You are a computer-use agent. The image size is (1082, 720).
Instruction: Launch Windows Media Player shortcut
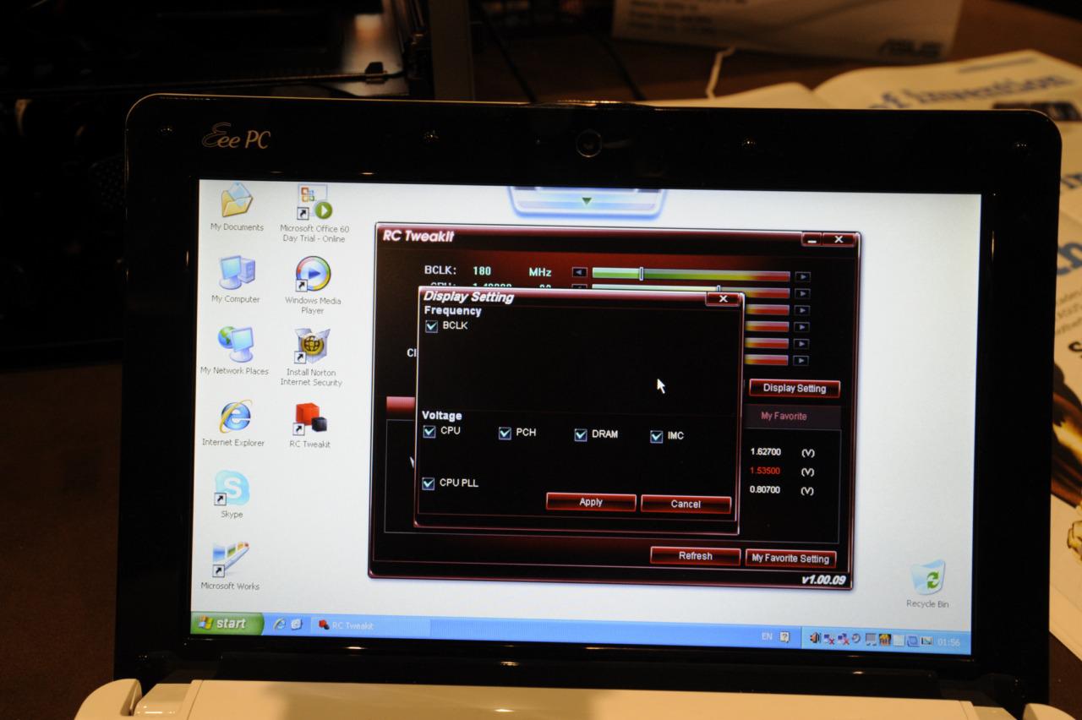(x=313, y=285)
